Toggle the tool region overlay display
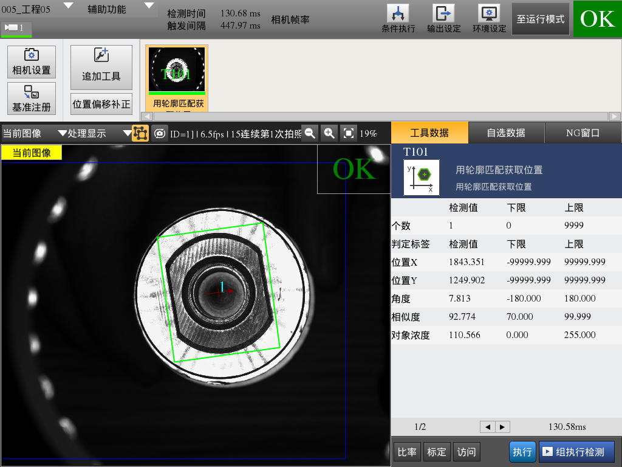 click(140, 133)
